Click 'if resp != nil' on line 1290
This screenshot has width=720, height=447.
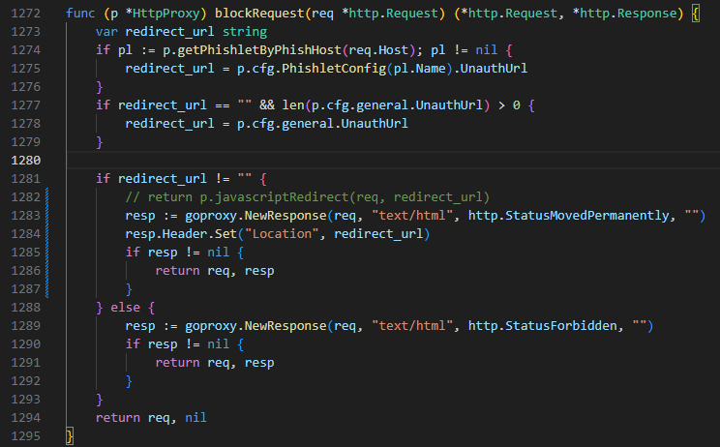click(177, 344)
